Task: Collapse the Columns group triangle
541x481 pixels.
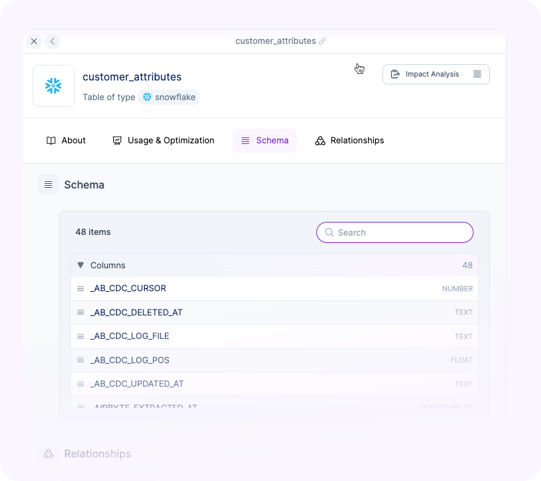Action: pyautogui.click(x=81, y=265)
